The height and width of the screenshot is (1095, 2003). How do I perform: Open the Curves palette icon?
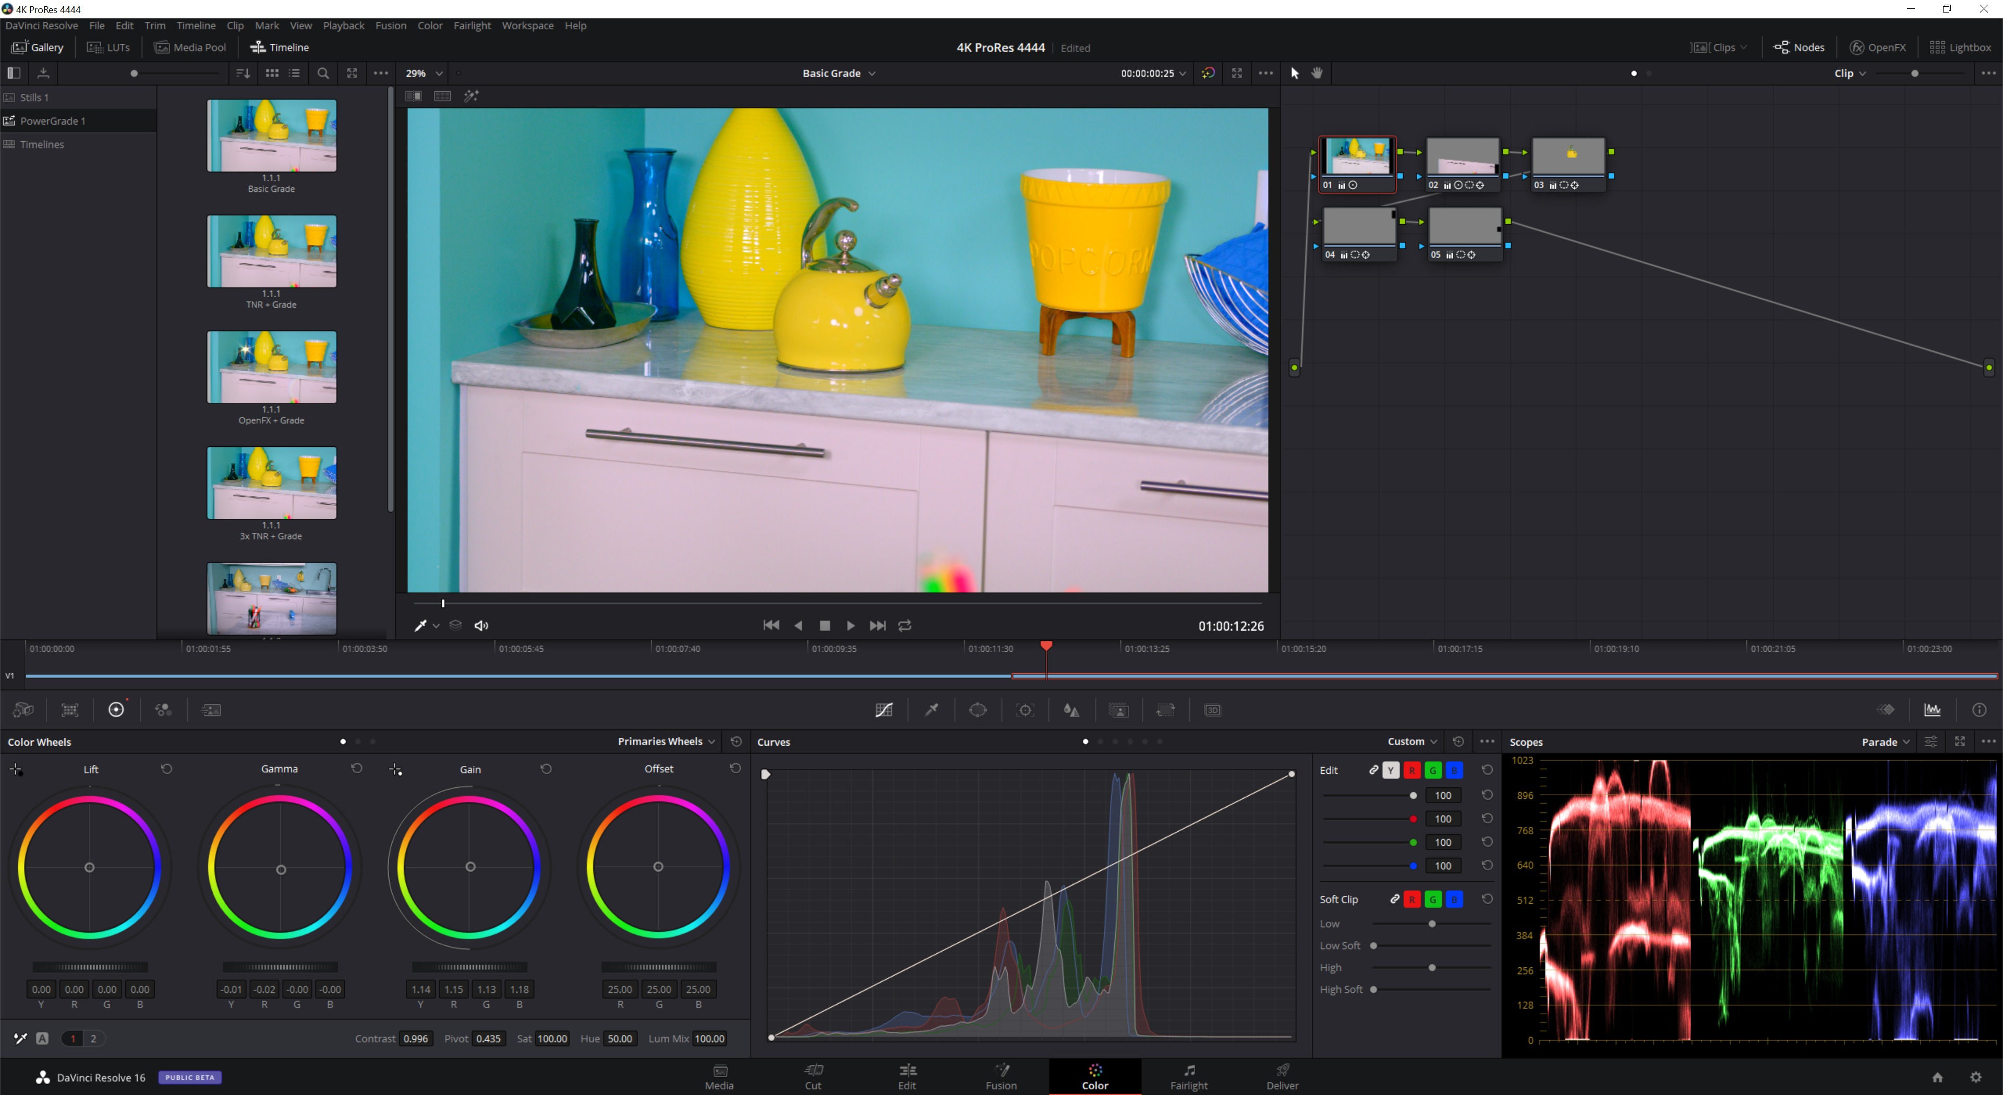[883, 710]
